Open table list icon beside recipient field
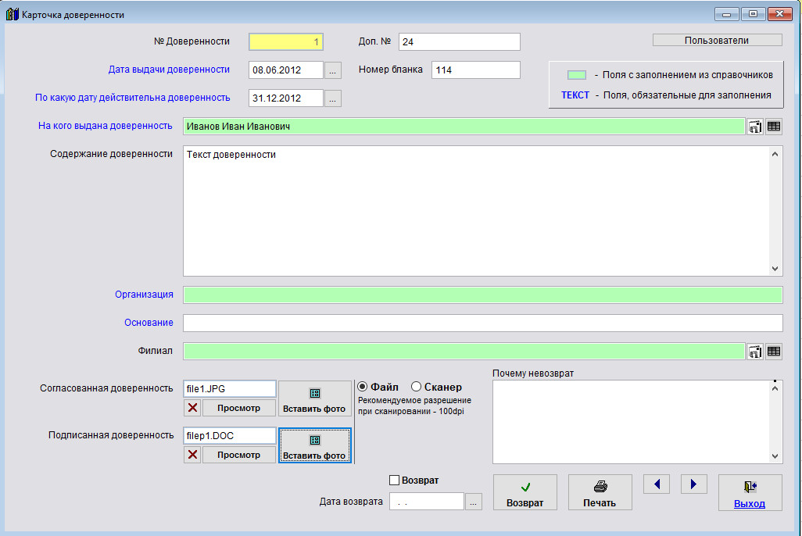The image size is (802, 536). click(774, 127)
